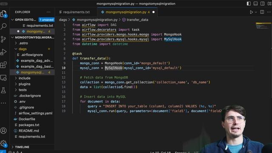Place cursor on @task decorator

(x=77, y=54)
